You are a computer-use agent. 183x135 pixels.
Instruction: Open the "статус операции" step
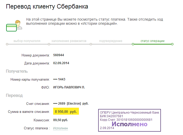(x=152, y=41)
